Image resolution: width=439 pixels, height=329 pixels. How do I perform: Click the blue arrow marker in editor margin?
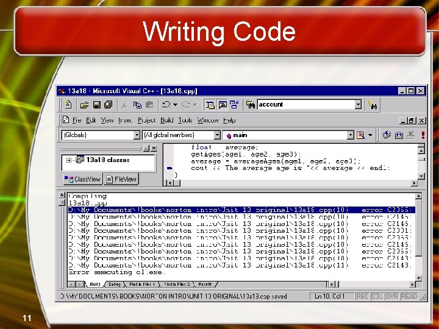[170, 168]
